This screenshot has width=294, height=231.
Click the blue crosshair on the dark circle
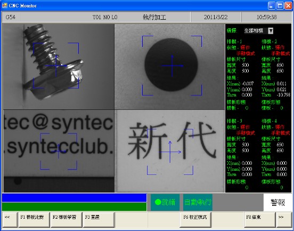coord(172,66)
